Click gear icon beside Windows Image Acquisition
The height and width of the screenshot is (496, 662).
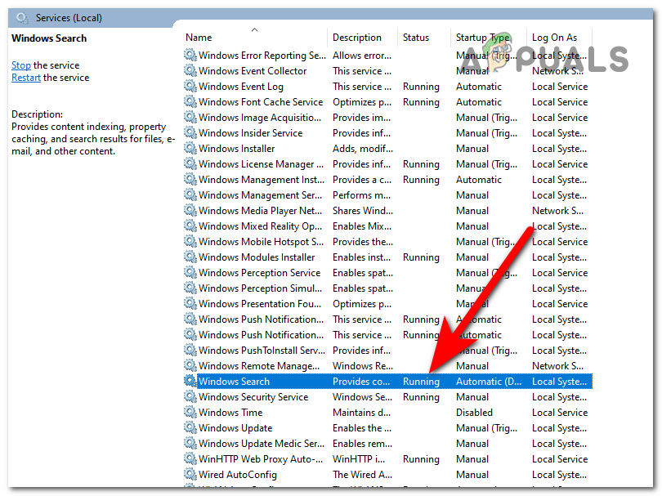190,117
